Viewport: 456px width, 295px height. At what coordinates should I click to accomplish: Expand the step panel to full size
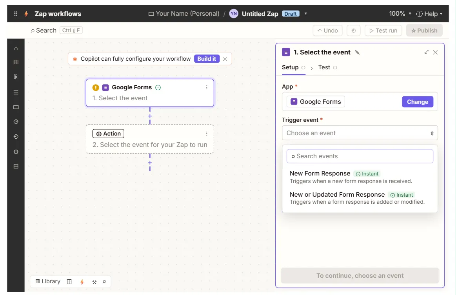point(426,52)
